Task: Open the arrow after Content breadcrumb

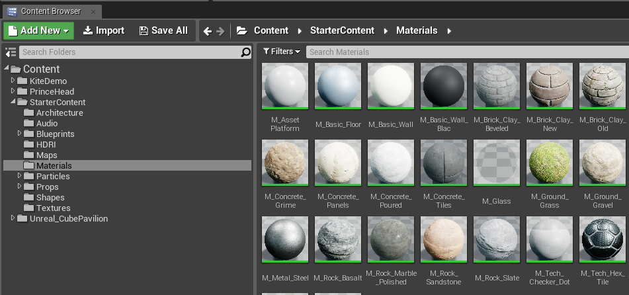Action: coord(300,31)
